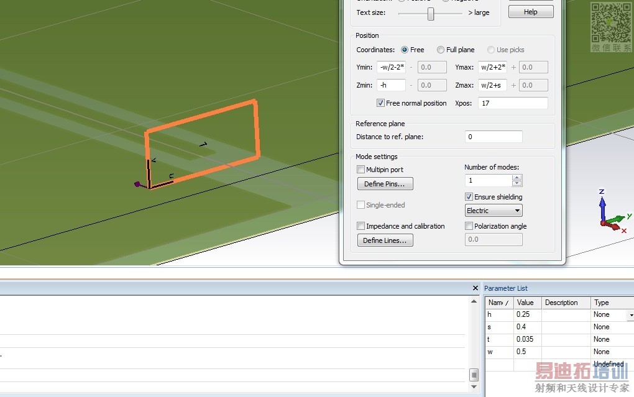The width and height of the screenshot is (634, 397).
Task: Edit the Zmin field containing -h
Action: click(391, 85)
